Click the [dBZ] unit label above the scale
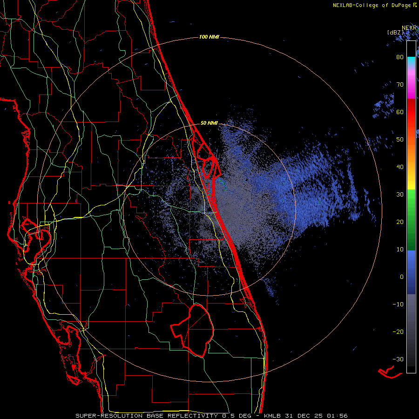The image size is (419, 419). (395, 33)
